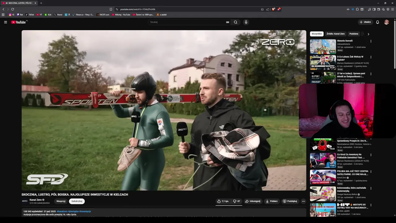Viewport: 396px width, 223px height.
Task: Open the Brave Rewards triangle icon
Action: [x=278, y=9]
